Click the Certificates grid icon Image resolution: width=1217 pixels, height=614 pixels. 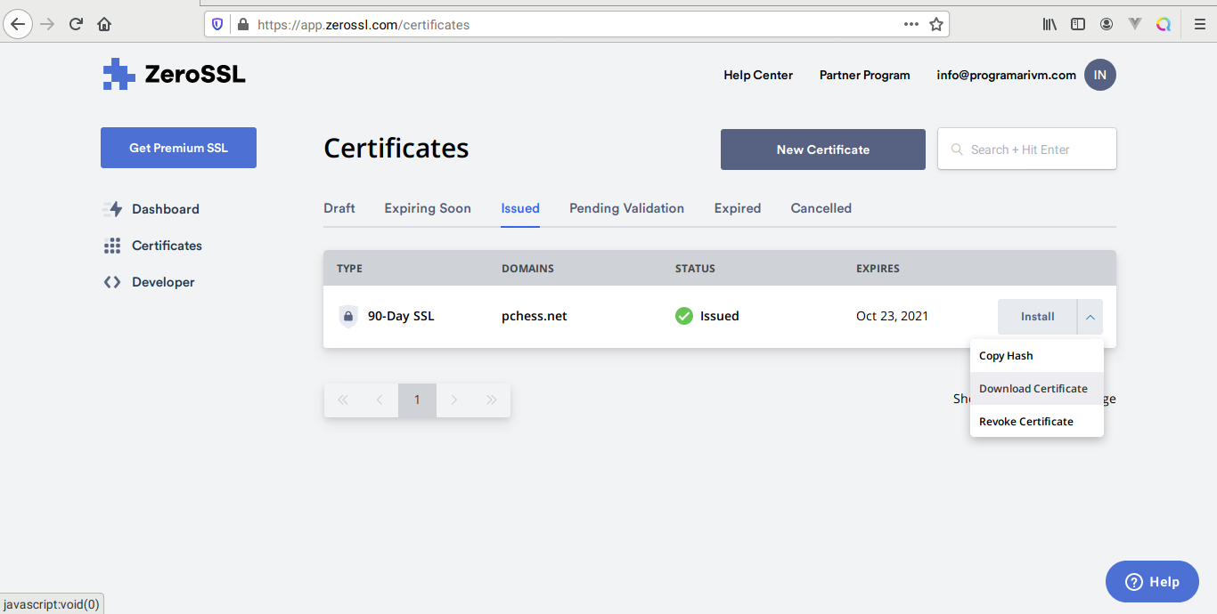(x=112, y=246)
